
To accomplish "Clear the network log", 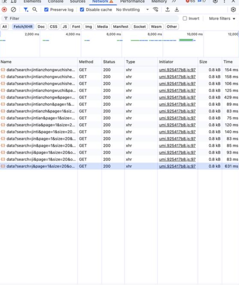I will (13, 10).
